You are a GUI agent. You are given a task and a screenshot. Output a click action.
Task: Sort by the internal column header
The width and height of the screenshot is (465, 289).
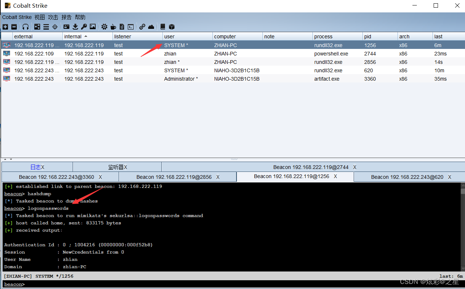click(x=88, y=36)
